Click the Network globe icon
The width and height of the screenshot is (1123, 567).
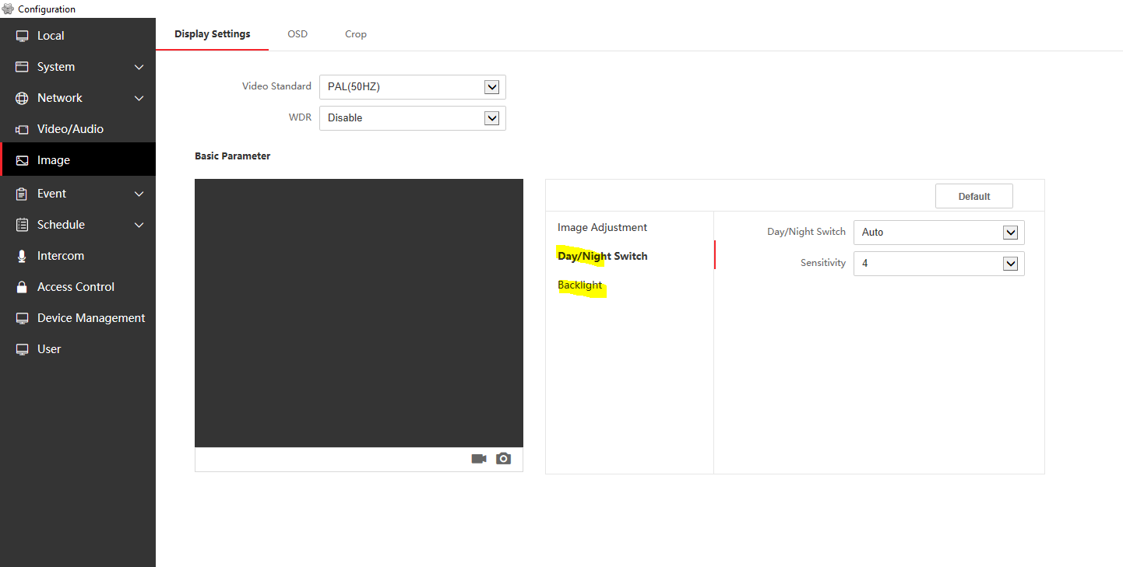22,98
